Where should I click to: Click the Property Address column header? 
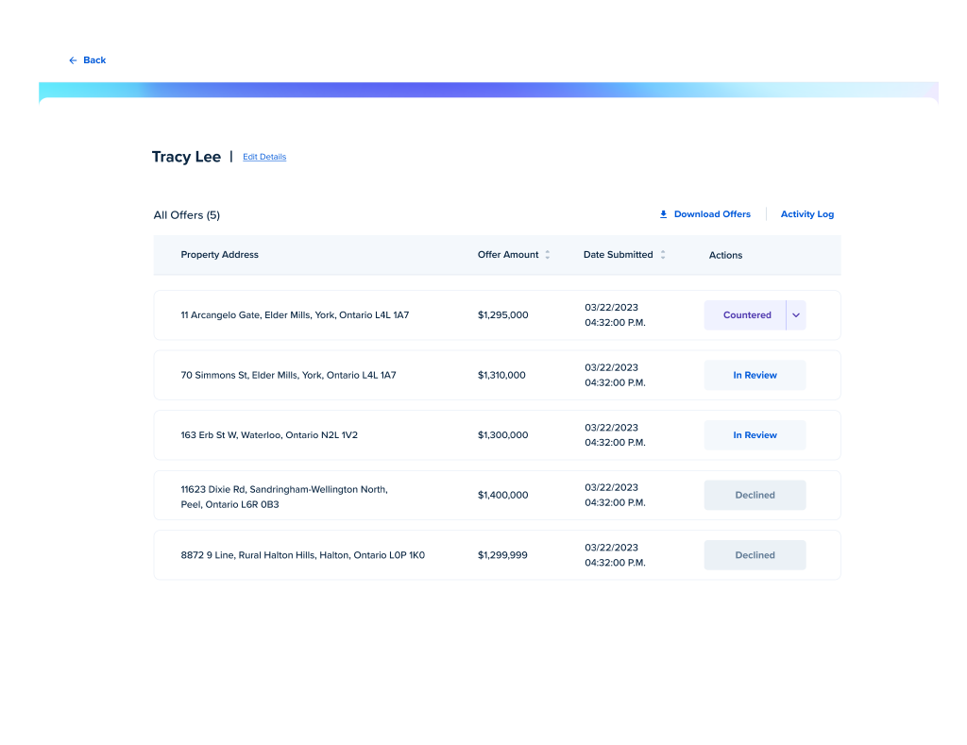tap(219, 255)
